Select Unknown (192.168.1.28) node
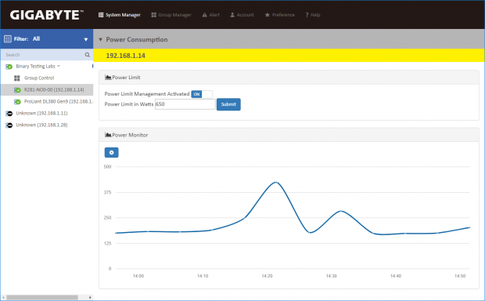This screenshot has width=485, height=301. pos(41,125)
